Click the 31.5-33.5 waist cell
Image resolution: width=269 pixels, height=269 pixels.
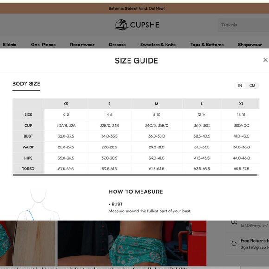pos(202,147)
